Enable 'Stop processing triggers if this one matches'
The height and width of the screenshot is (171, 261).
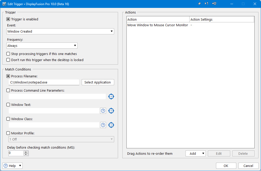[x=8, y=54]
